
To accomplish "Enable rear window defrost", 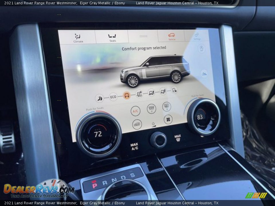I will [x=167, y=106].
